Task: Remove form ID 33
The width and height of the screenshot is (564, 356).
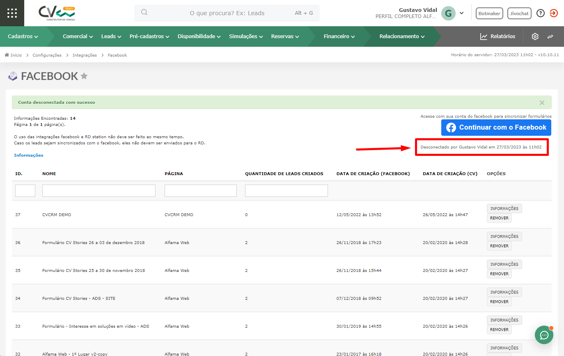Action: point(499,329)
